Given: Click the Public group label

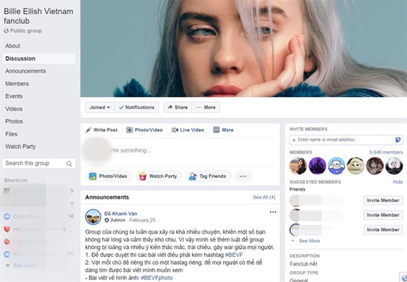Looking at the screenshot, I should (26, 31).
